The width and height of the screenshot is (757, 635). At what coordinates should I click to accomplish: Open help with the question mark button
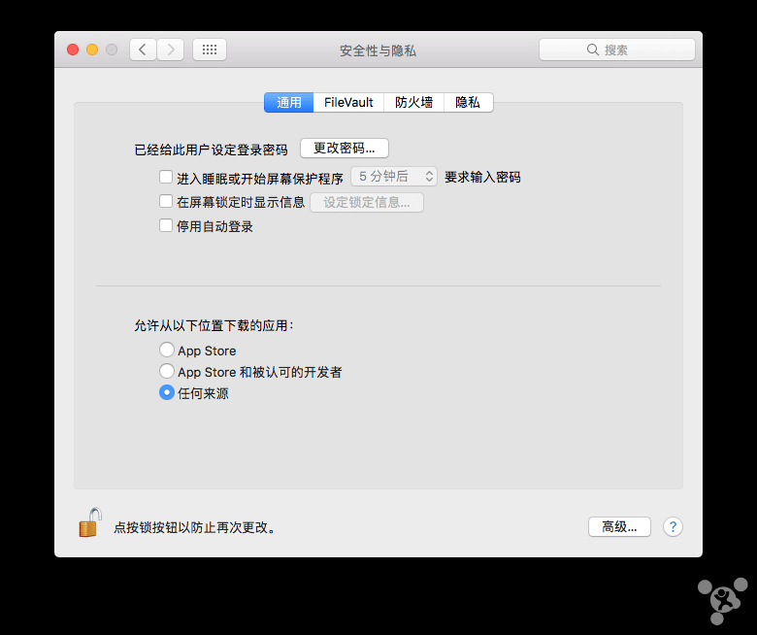pos(673,526)
